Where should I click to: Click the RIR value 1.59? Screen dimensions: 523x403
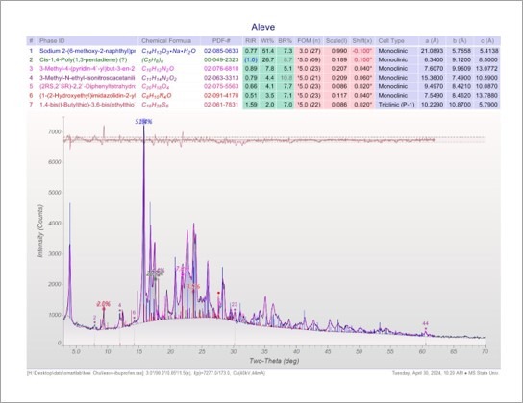(251, 105)
